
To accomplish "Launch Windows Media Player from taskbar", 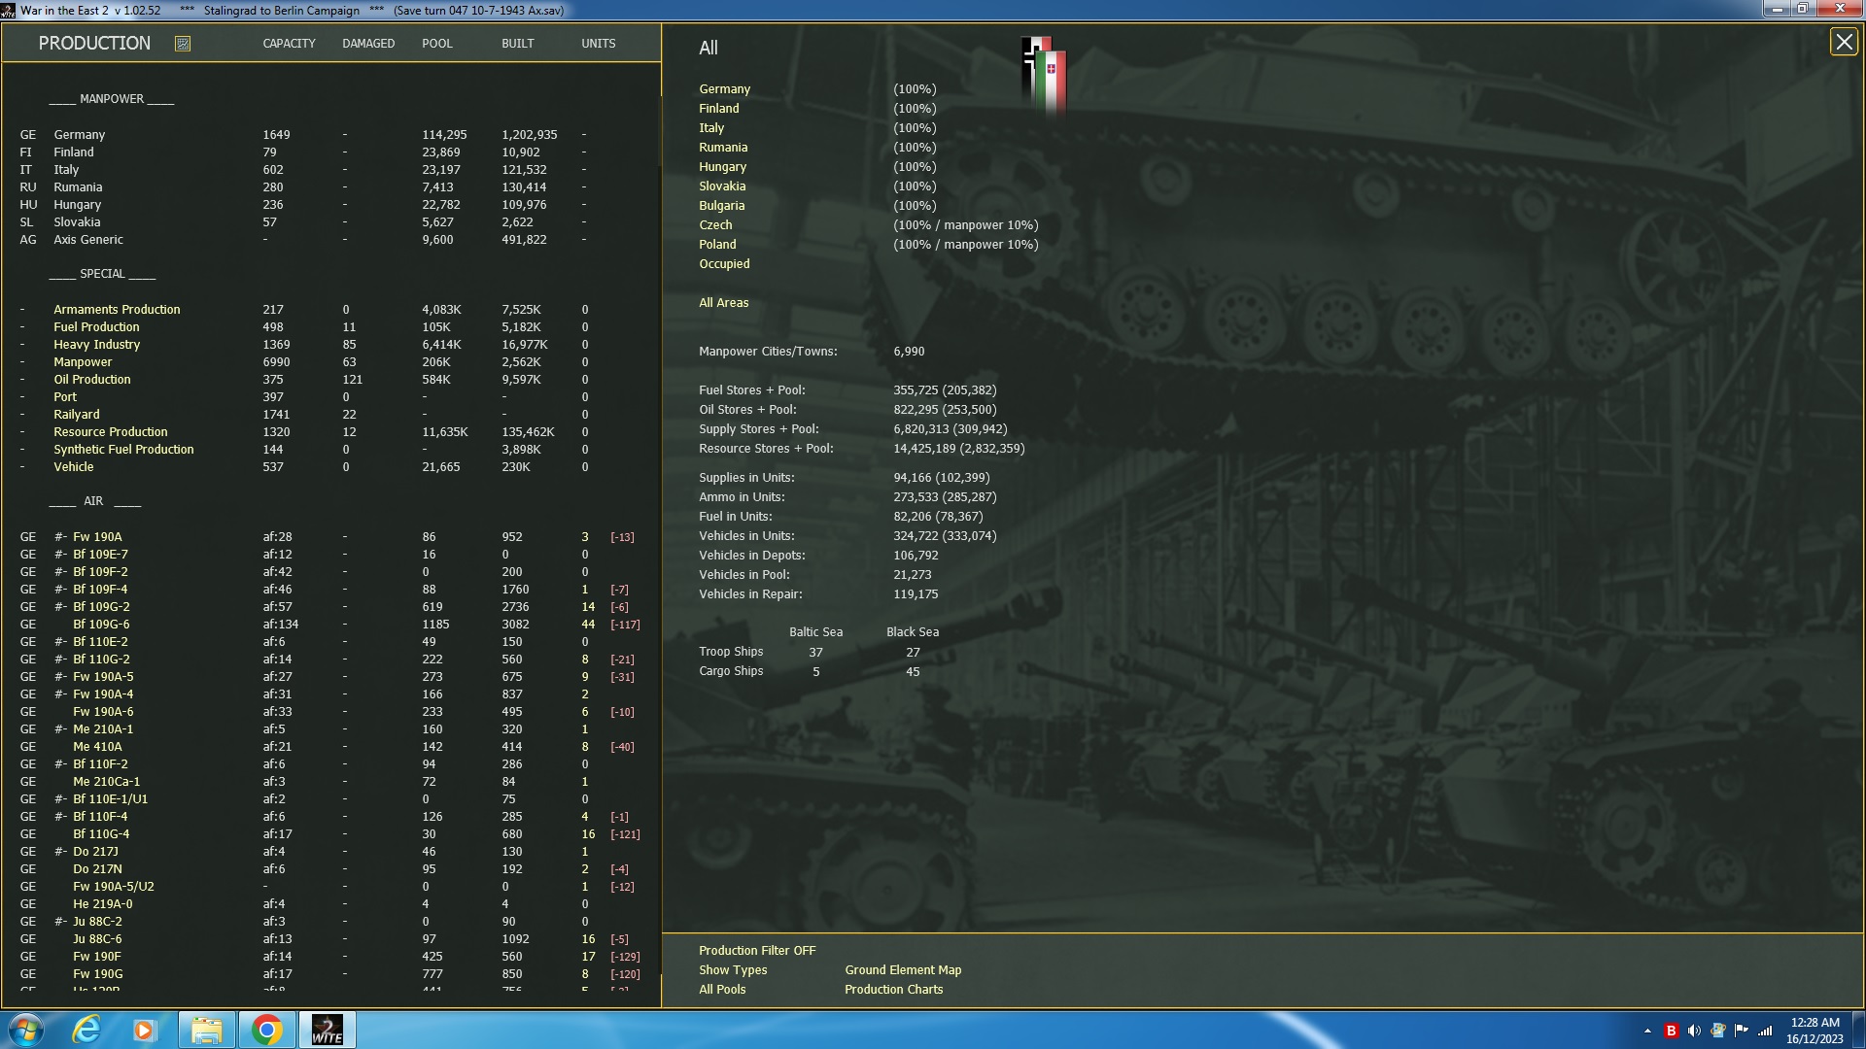I will tap(145, 1029).
